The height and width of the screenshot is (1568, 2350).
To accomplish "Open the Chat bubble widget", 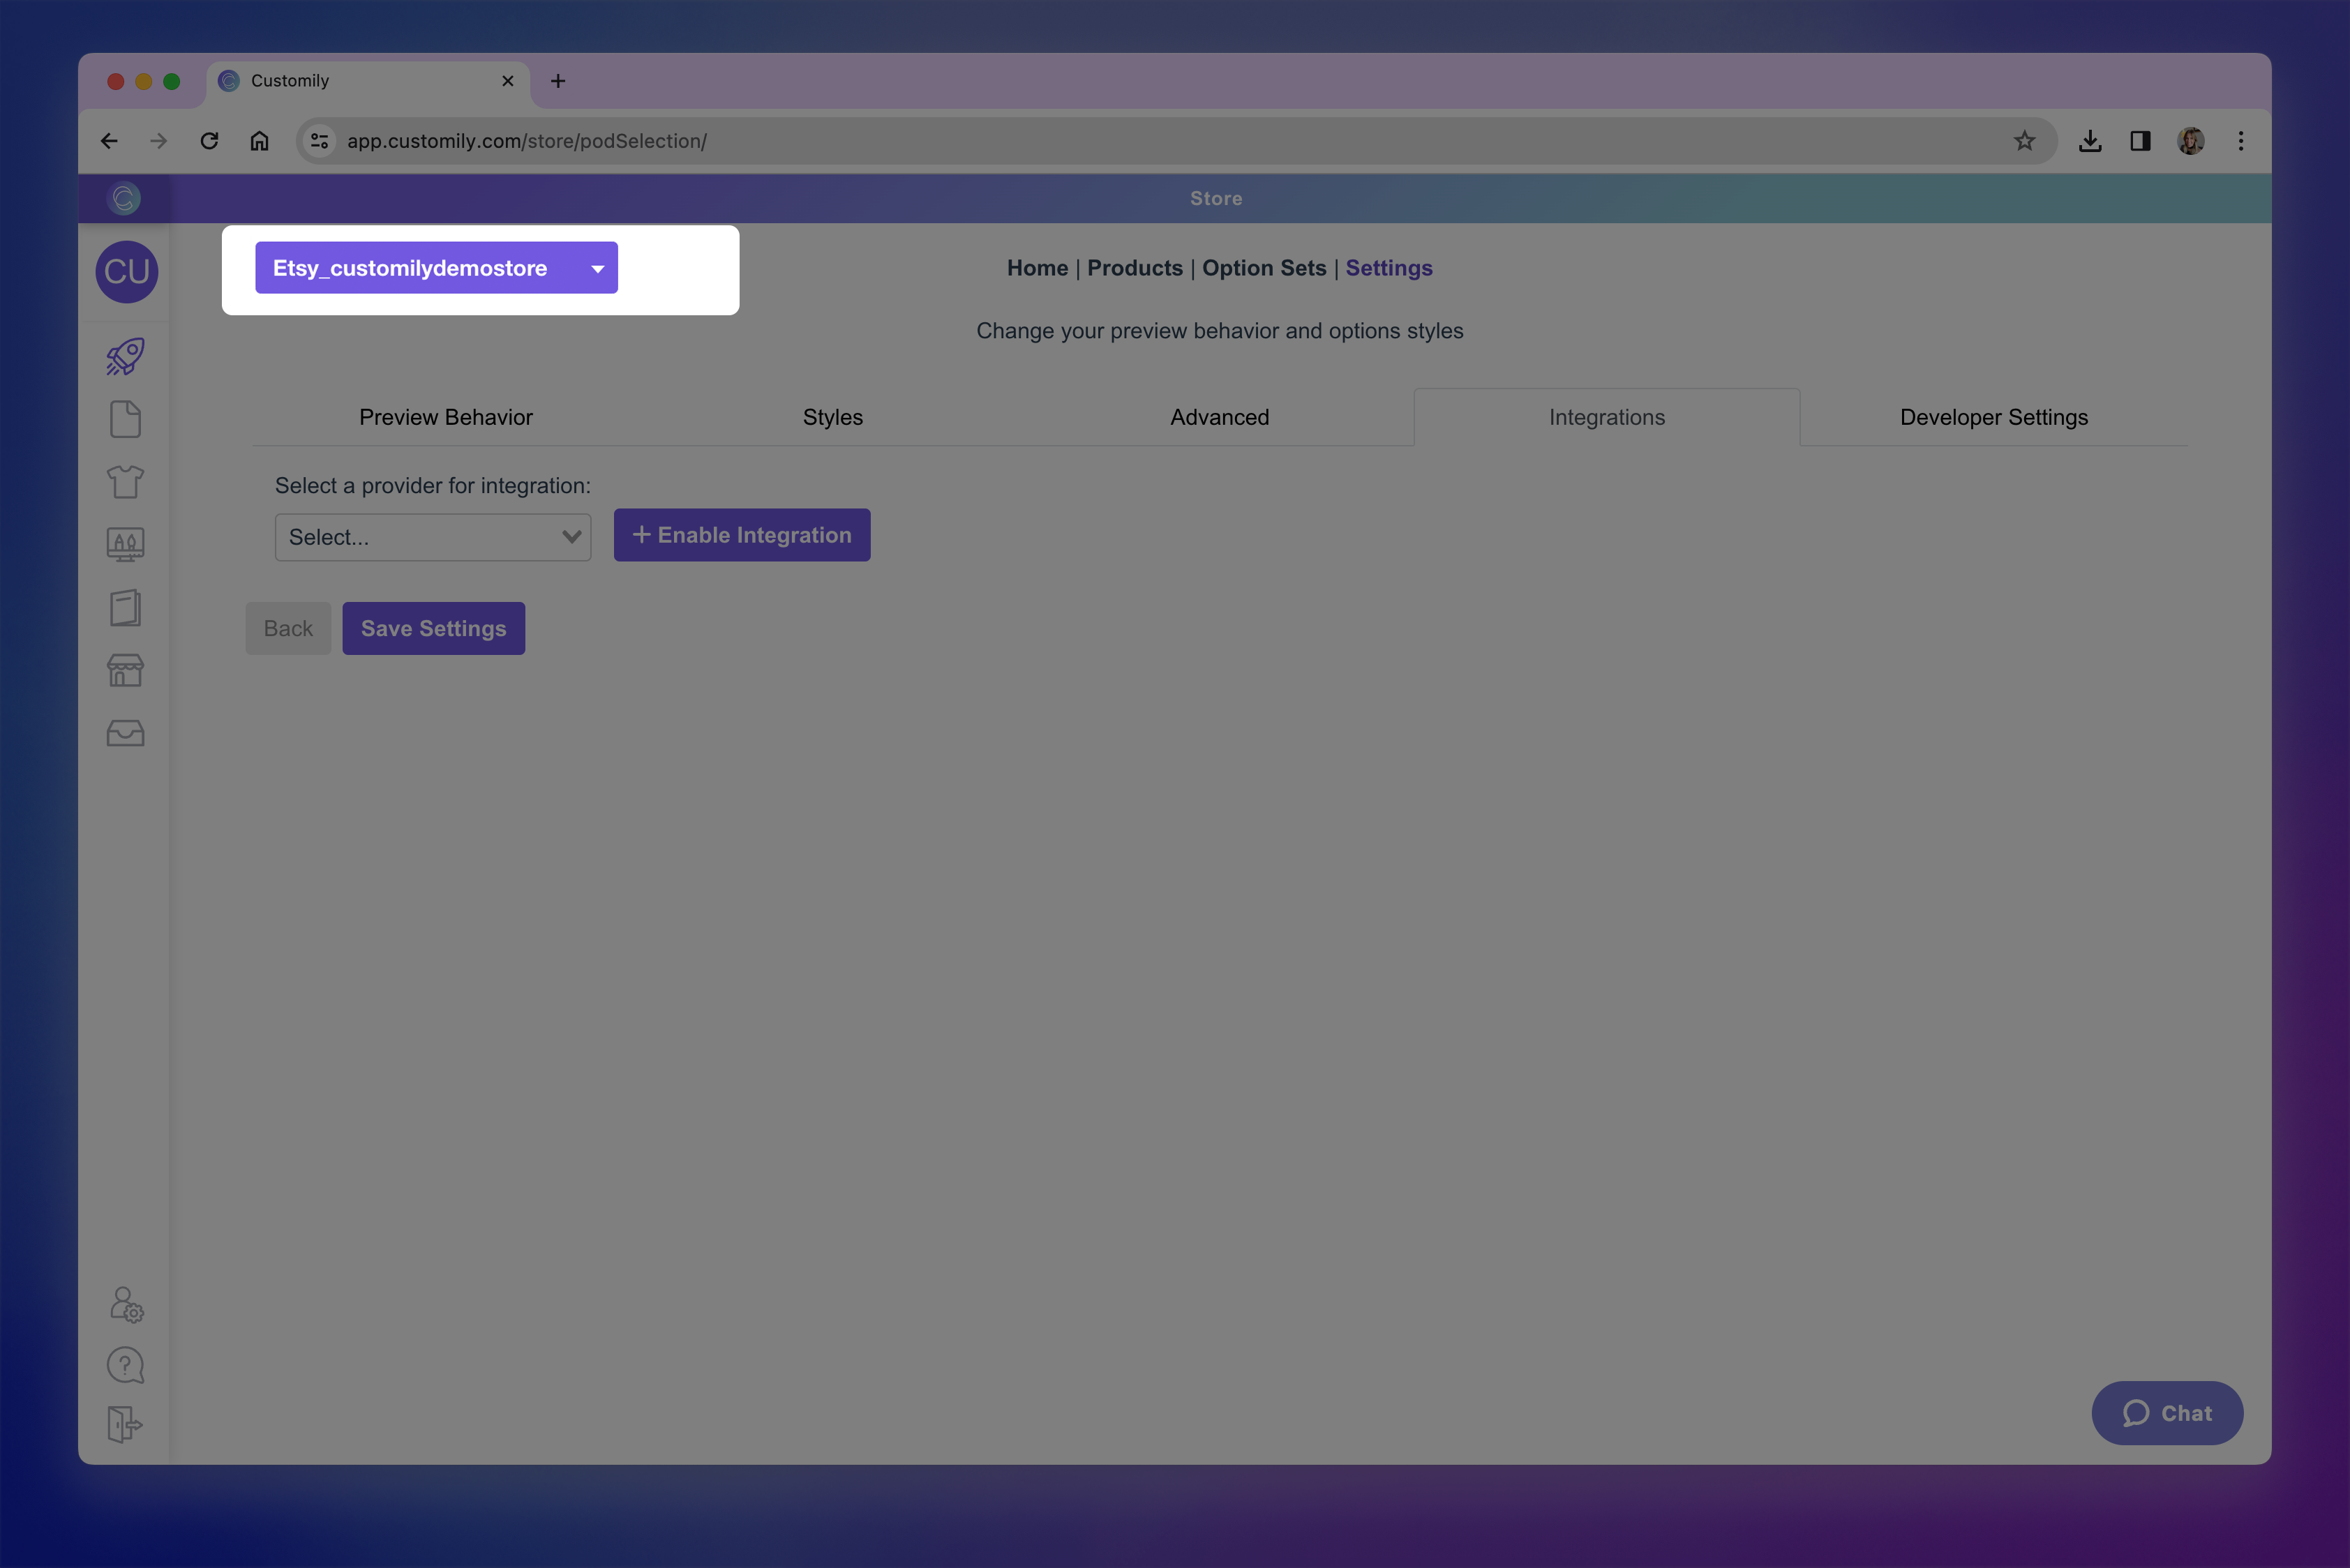I will tap(2166, 1412).
